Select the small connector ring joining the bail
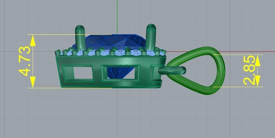Screen dimensions: 275x138 coord(172,70)
